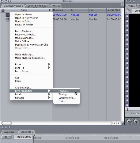Image resolution: width=140 pixels, height=143 pixels.
Task: Switch to the Effects tab
Action: [56, 6]
